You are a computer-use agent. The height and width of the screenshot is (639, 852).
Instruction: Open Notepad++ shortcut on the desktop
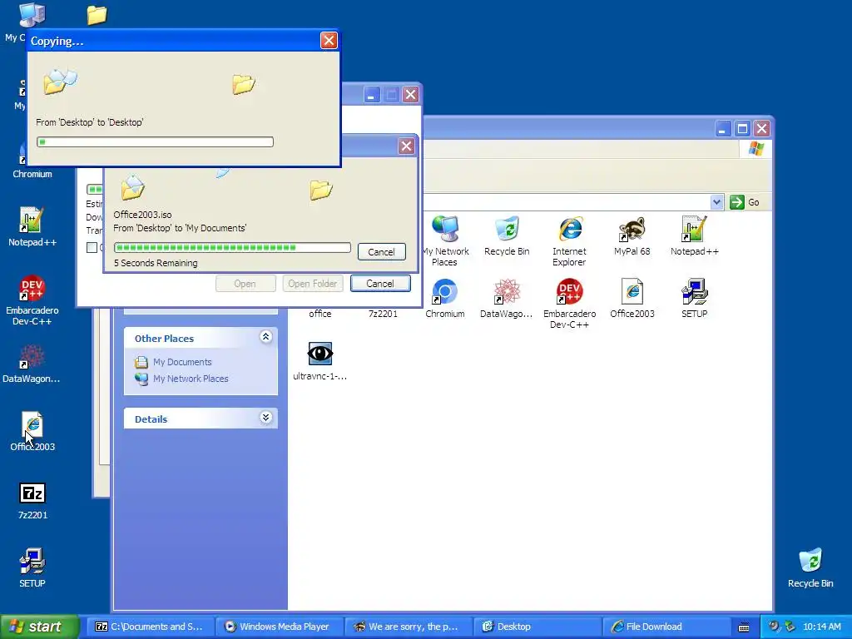32,226
